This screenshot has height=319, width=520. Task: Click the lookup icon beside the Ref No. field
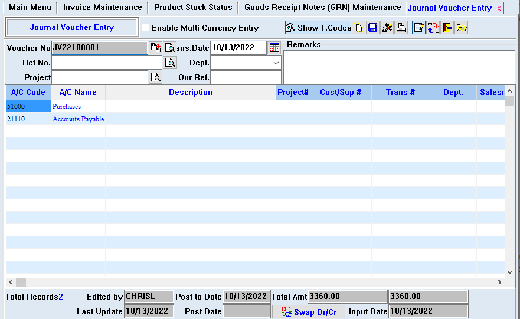[x=170, y=63]
